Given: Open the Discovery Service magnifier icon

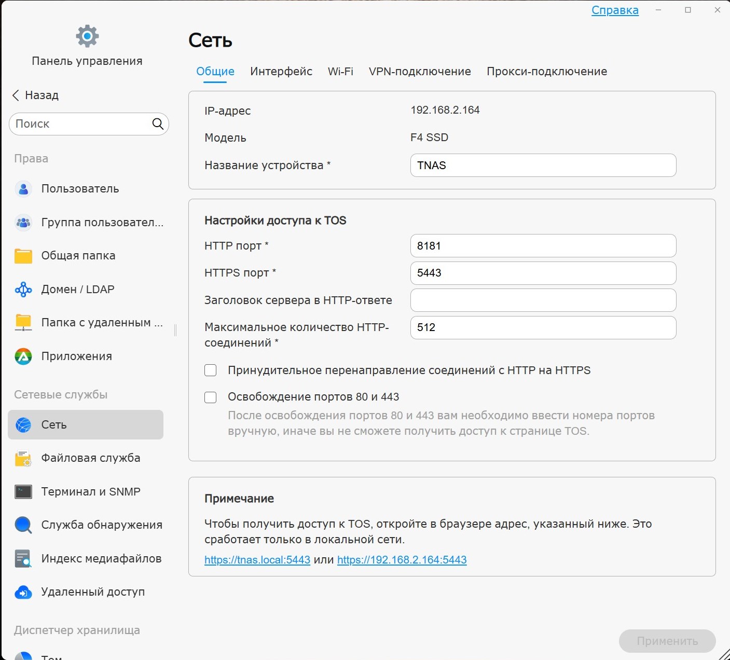Looking at the screenshot, I should [x=23, y=525].
